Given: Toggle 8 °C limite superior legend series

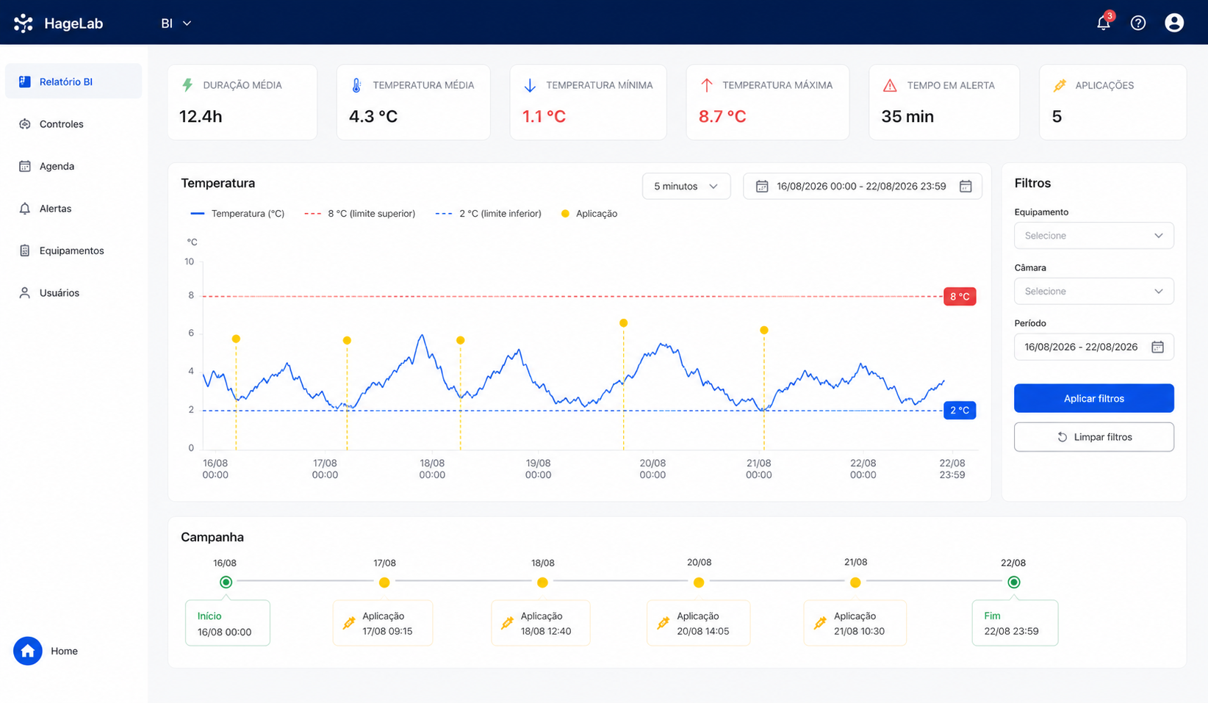Looking at the screenshot, I should [360, 214].
